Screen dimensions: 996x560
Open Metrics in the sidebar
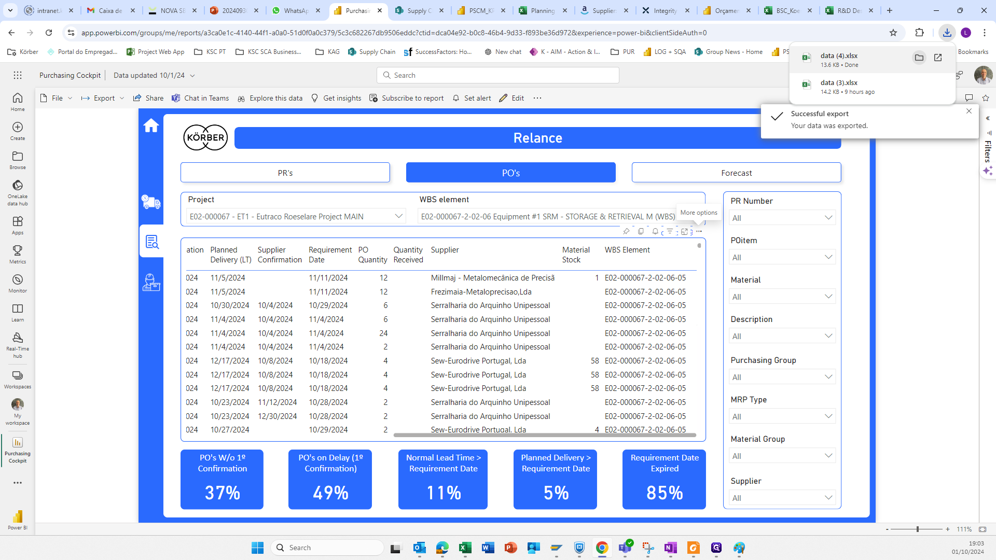tap(18, 254)
